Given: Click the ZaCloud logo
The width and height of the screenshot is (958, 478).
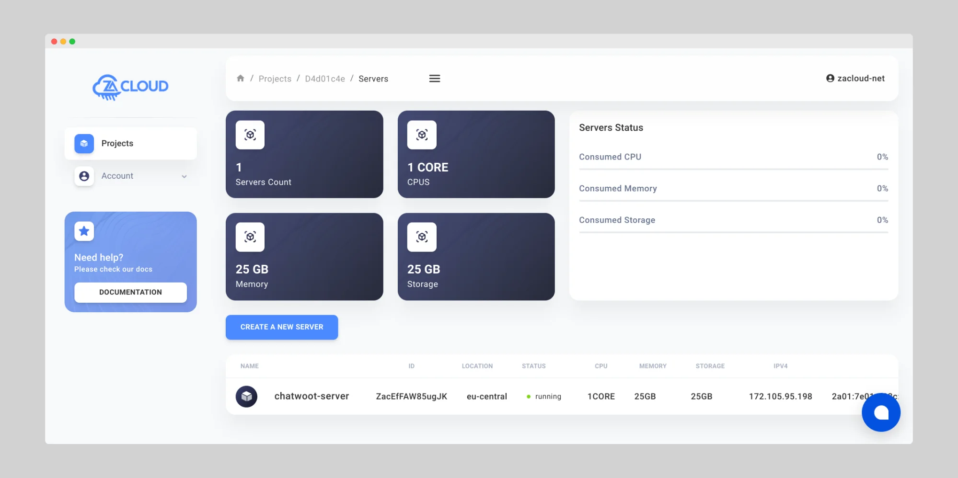Looking at the screenshot, I should 130,87.
